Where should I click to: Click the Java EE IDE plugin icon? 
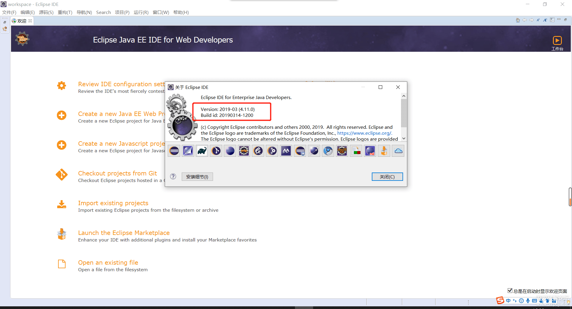pos(342,151)
